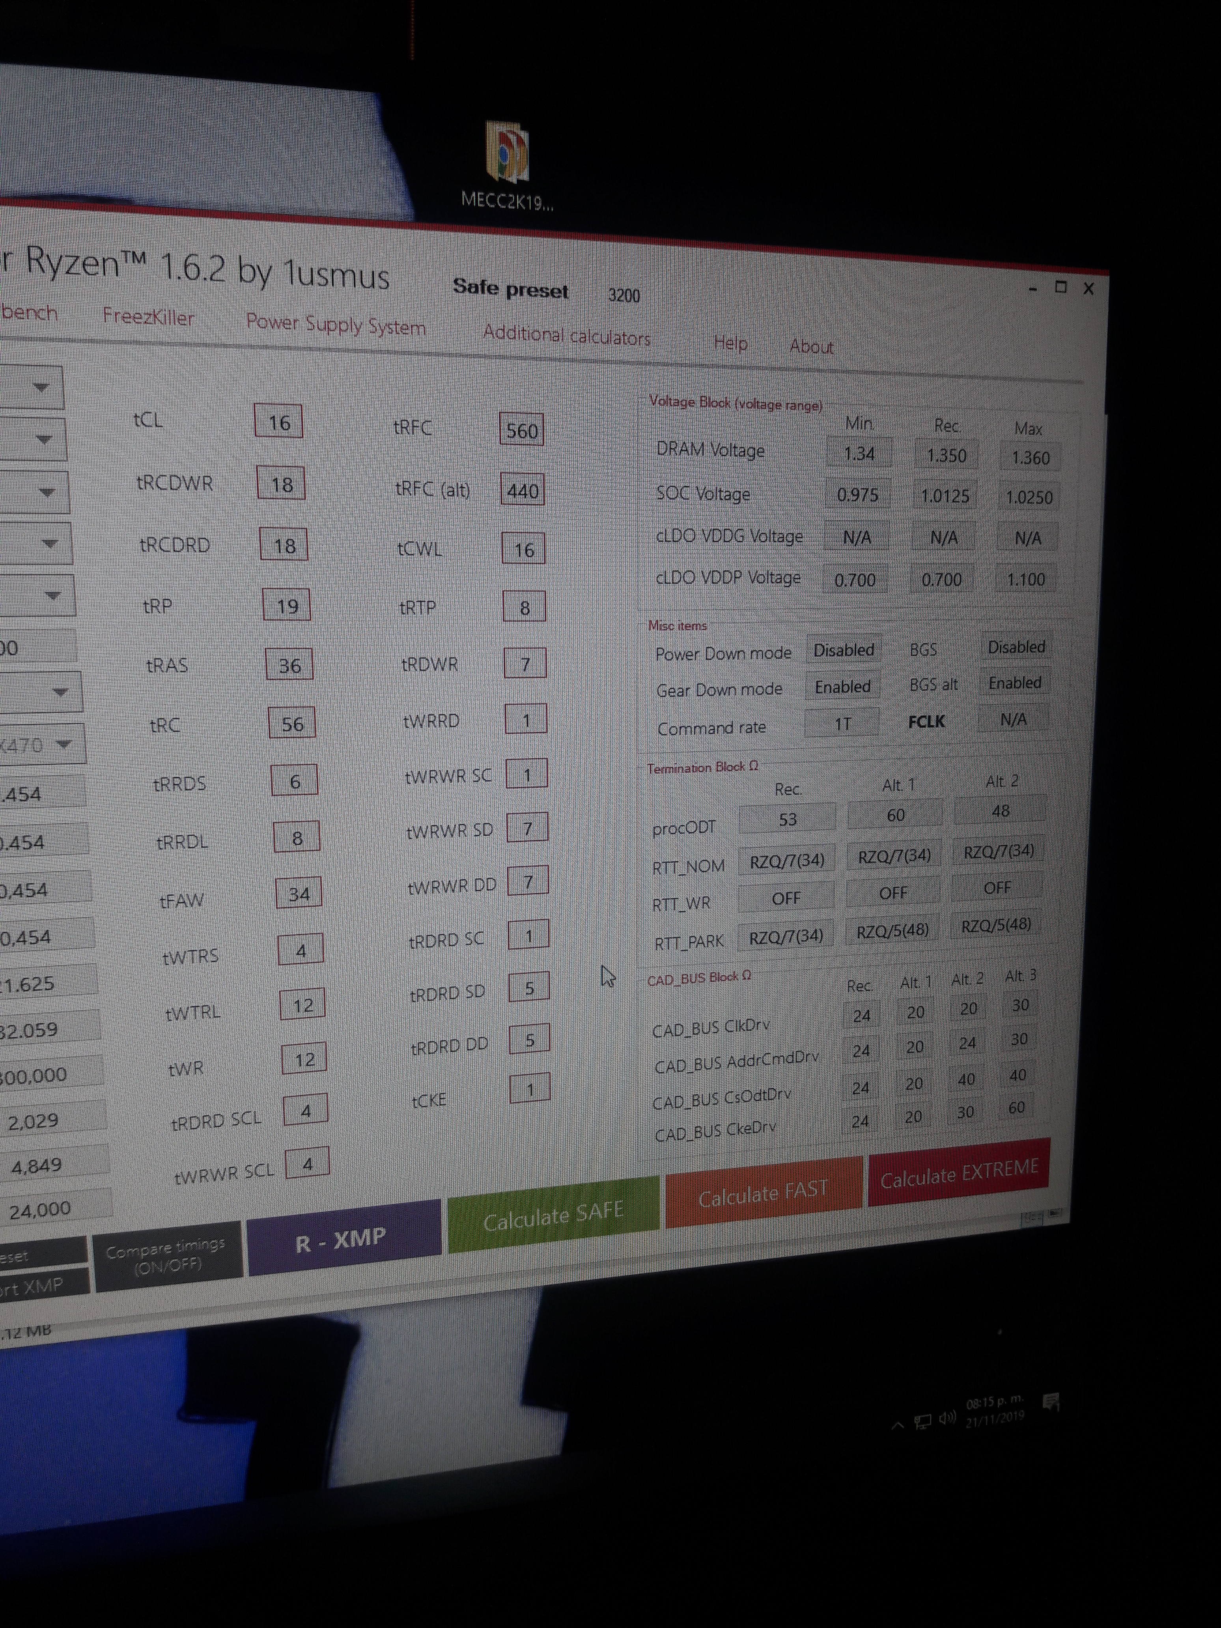Select the tRDRD SD value field
1221x1628 pixels.
[x=529, y=988]
